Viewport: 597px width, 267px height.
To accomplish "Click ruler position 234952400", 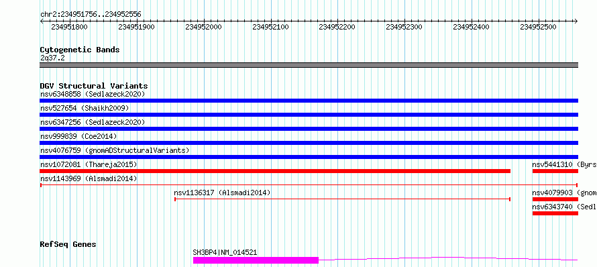I will pyautogui.click(x=471, y=27).
